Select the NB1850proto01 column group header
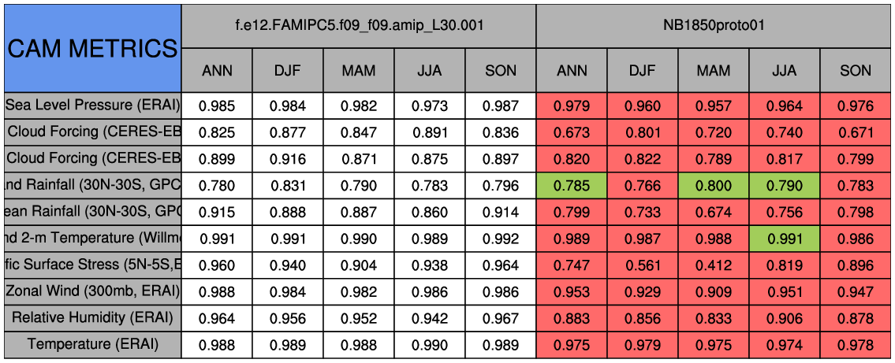 [714, 25]
